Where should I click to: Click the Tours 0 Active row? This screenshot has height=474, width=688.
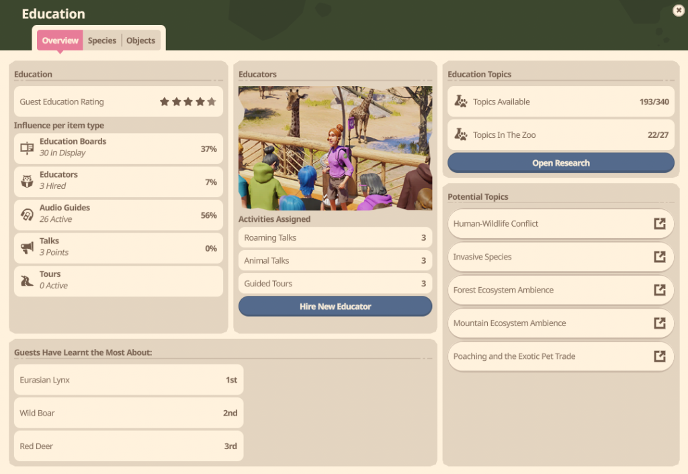(118, 281)
